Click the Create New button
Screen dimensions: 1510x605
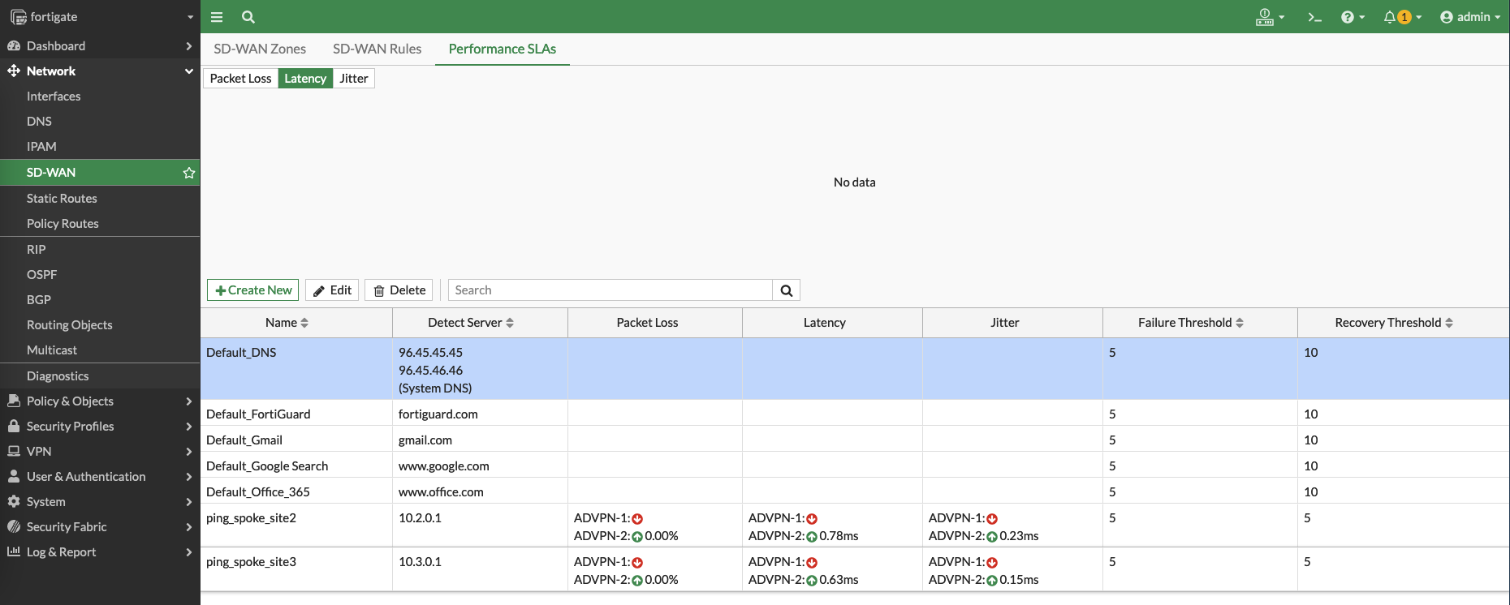(x=253, y=290)
